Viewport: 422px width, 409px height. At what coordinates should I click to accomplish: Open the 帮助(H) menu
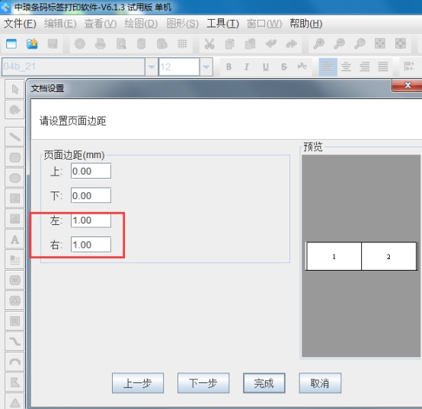click(306, 24)
